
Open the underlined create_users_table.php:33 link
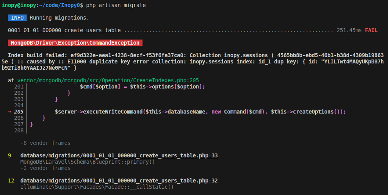tap(119, 155)
